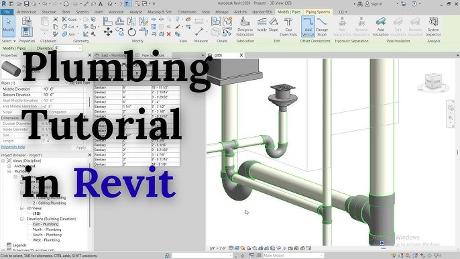The width and height of the screenshot is (460, 259).
Task: Click the Rotate tool icon
Action: pos(131,32)
